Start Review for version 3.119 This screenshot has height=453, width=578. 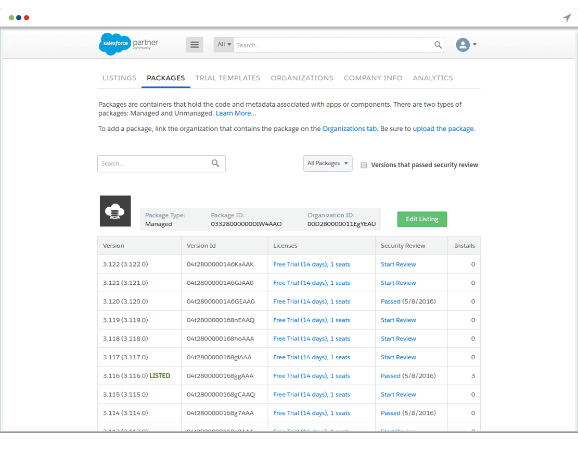click(399, 320)
